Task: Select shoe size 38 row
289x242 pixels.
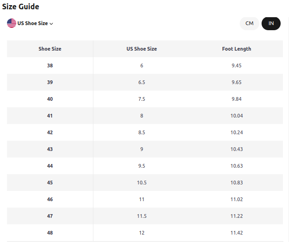Action: point(145,65)
